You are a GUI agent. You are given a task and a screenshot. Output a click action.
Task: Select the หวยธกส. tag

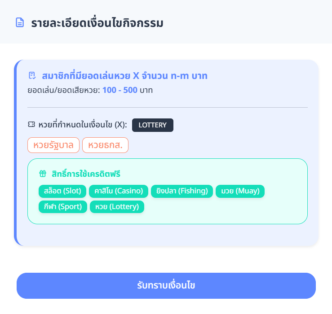click(x=105, y=145)
